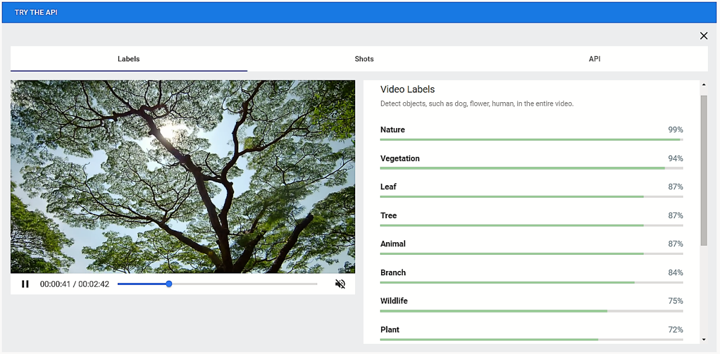This screenshot has height=354, width=720.
Task: Select the Wildlife label
Action: click(394, 301)
